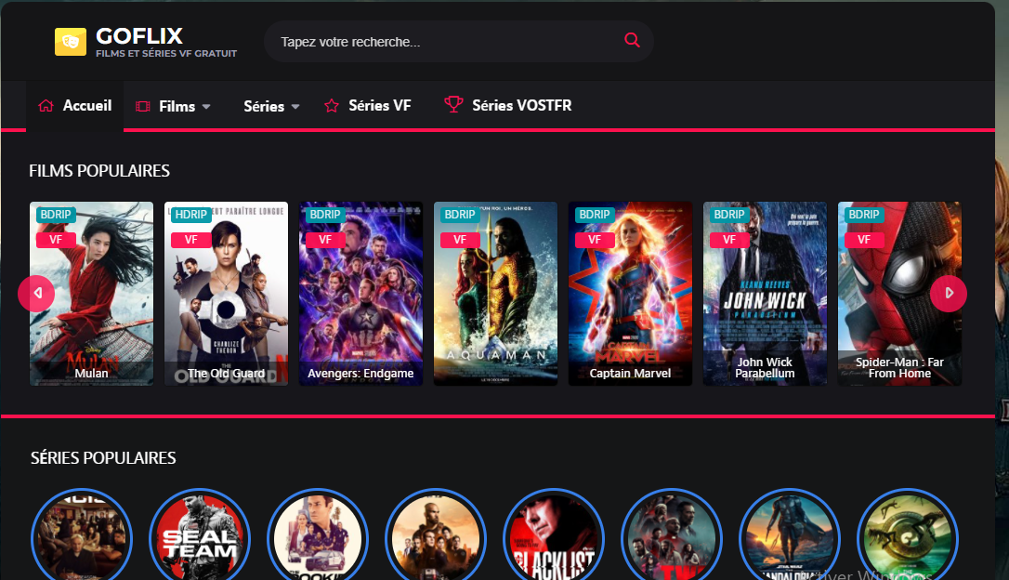Open Spider-Man: Far From Home poster

click(x=899, y=294)
